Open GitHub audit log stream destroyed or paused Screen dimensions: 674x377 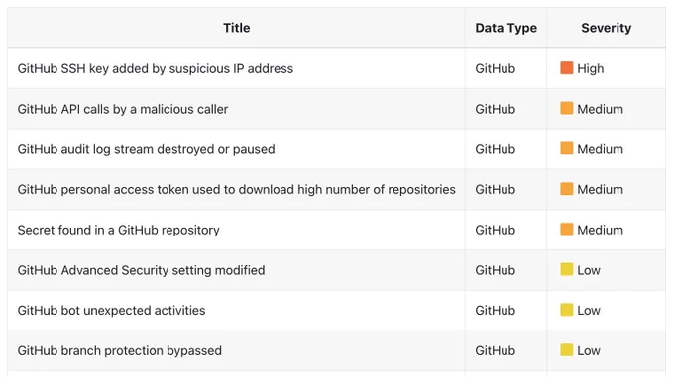pos(146,149)
